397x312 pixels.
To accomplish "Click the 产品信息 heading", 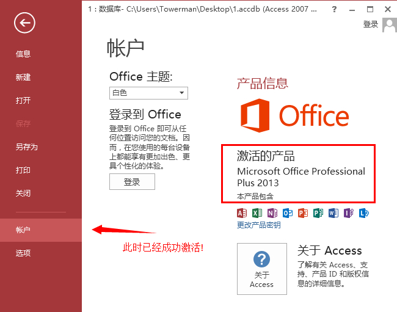I will (x=262, y=84).
